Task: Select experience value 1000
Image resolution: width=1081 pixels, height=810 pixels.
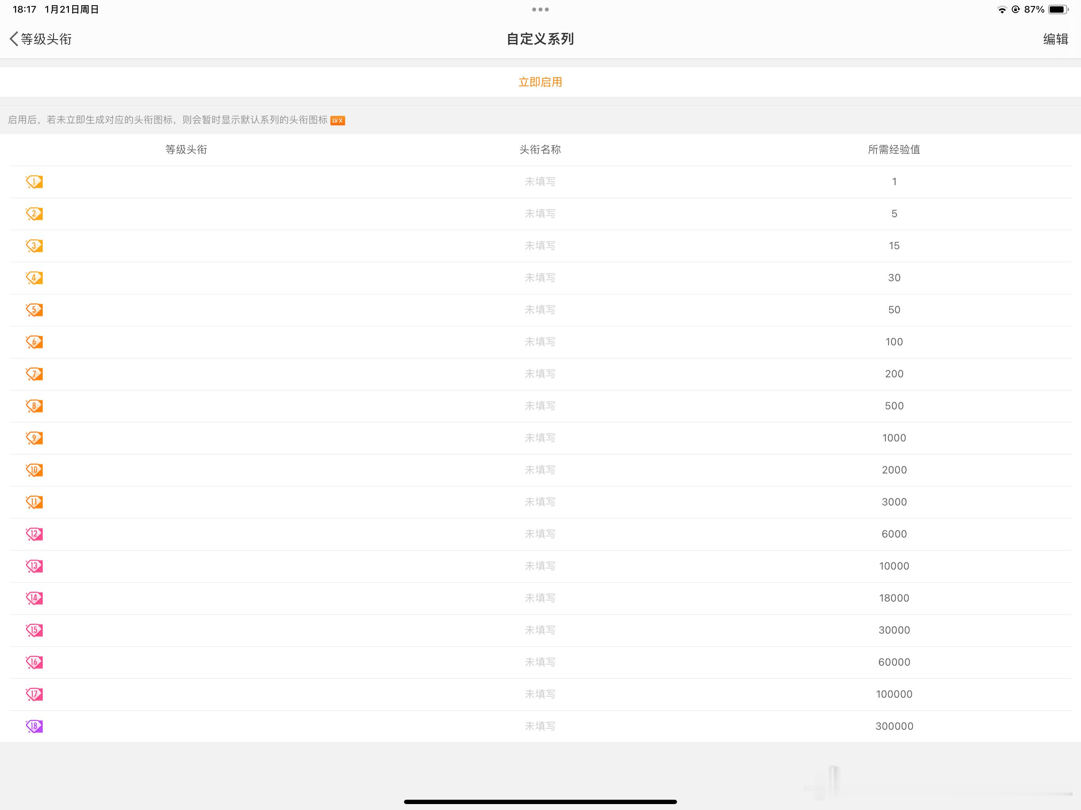Action: click(894, 438)
